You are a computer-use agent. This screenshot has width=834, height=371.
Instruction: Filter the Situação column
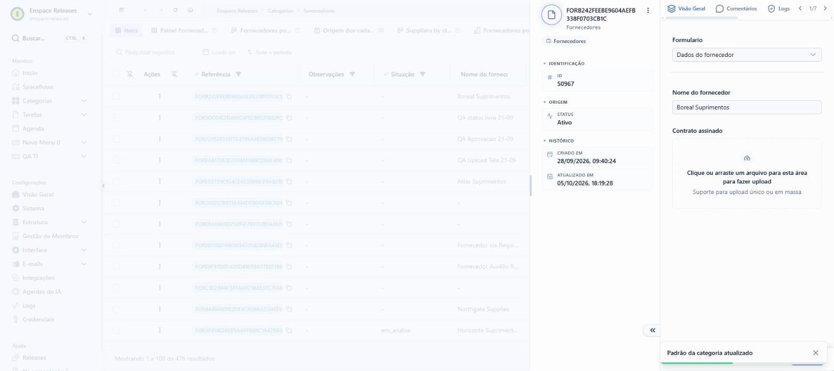(x=422, y=74)
